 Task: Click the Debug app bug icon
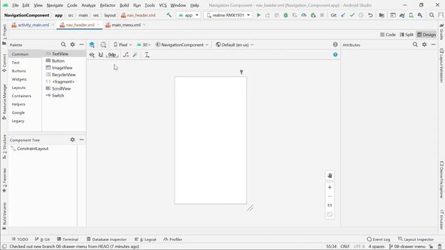[286, 15]
